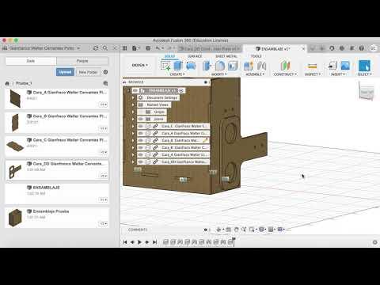
Task: Click the New Component icon in Assemble
Action: pos(249,66)
